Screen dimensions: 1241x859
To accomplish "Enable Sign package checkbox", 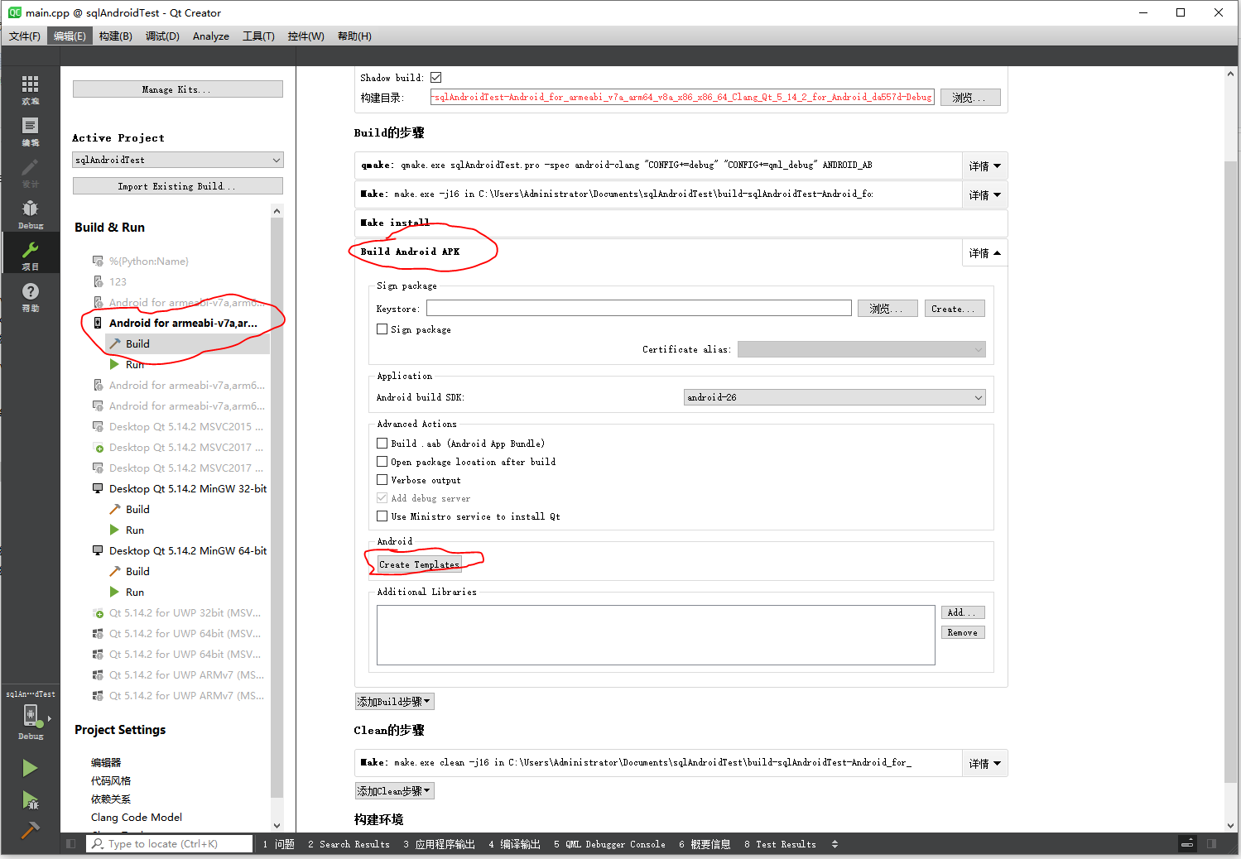I will tap(382, 329).
